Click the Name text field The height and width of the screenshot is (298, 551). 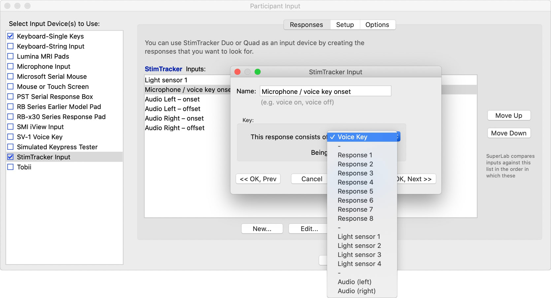(325, 91)
